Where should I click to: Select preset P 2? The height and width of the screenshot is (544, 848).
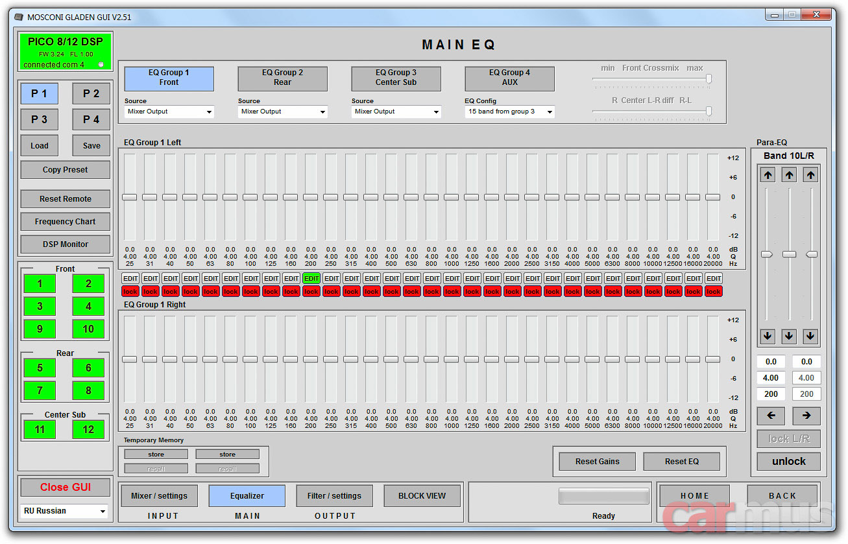click(91, 94)
